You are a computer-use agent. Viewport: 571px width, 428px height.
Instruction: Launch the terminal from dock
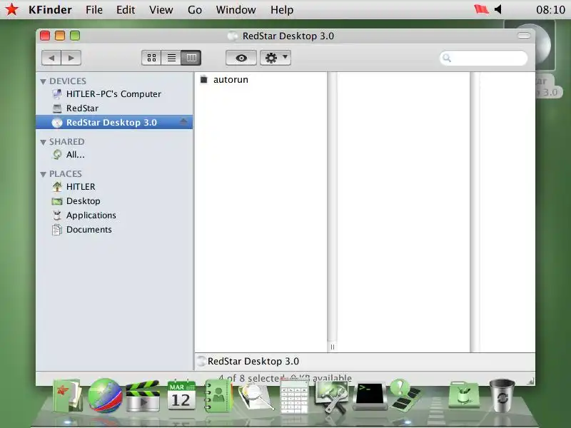[x=370, y=397]
